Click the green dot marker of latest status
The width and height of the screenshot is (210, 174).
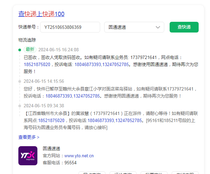(x=20, y=50)
